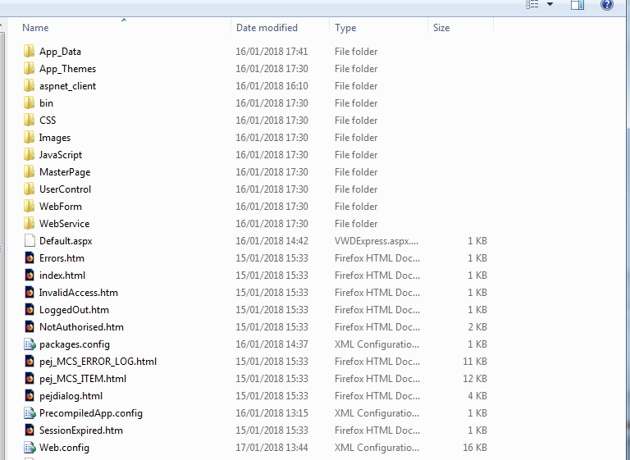Select the InvalidAccess.htm file name
Viewport: 630px width, 460px height.
79,293
